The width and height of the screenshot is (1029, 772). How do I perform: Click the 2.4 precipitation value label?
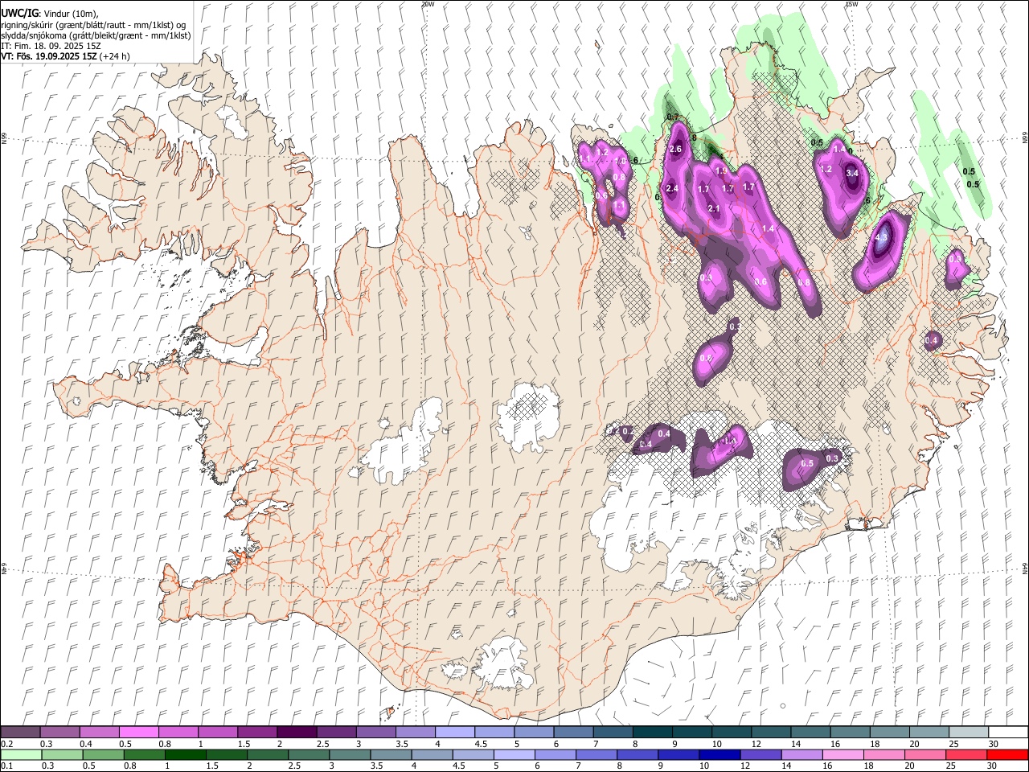[673, 188]
